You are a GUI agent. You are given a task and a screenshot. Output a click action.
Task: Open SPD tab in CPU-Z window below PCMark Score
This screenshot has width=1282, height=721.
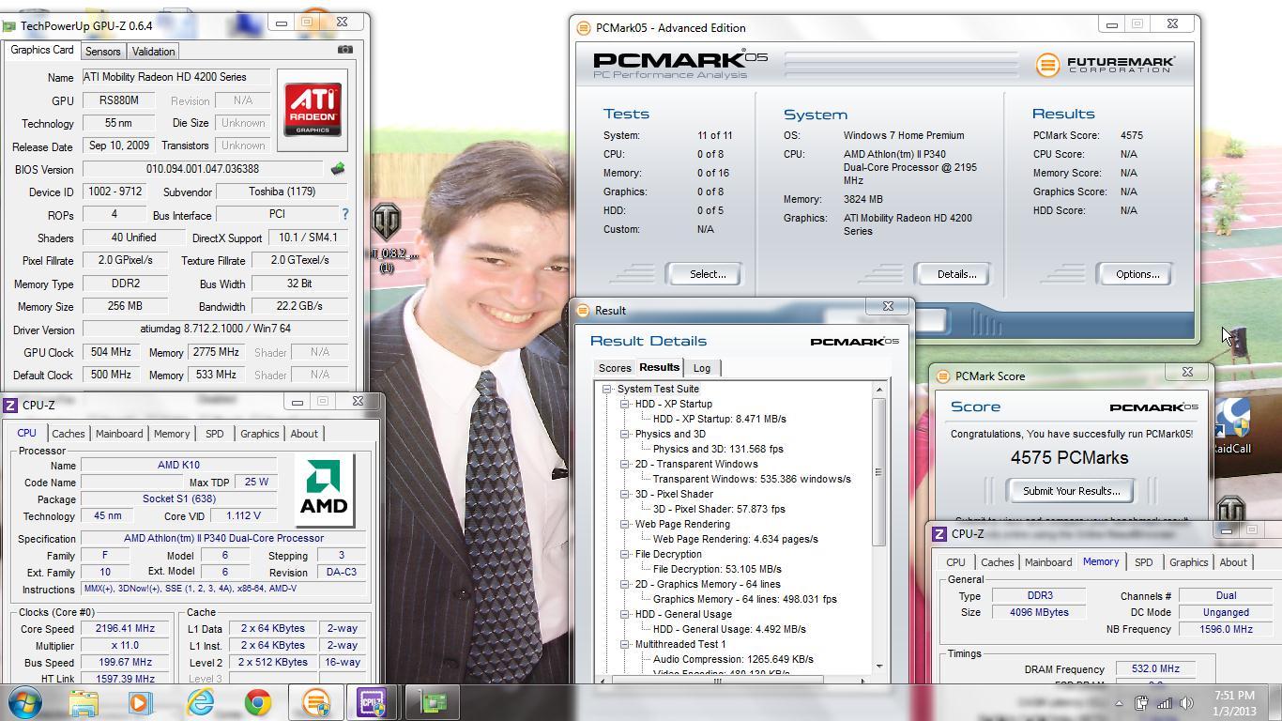[x=1143, y=562]
